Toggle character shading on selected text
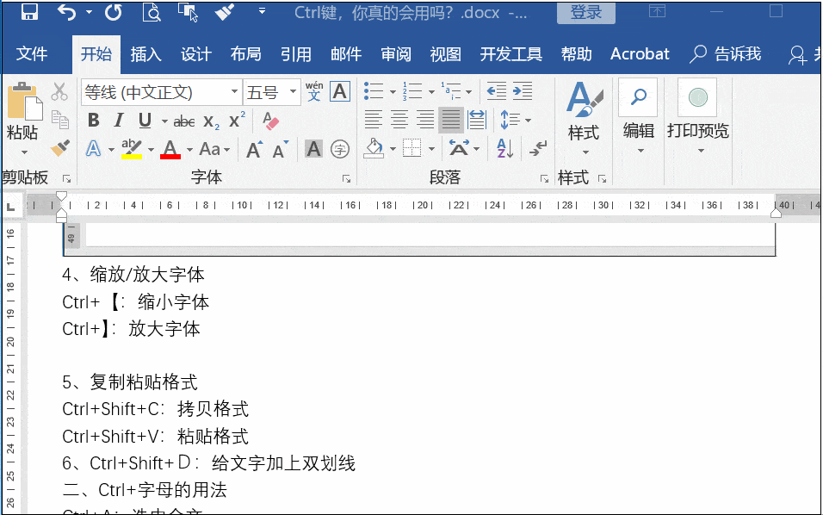 314,149
